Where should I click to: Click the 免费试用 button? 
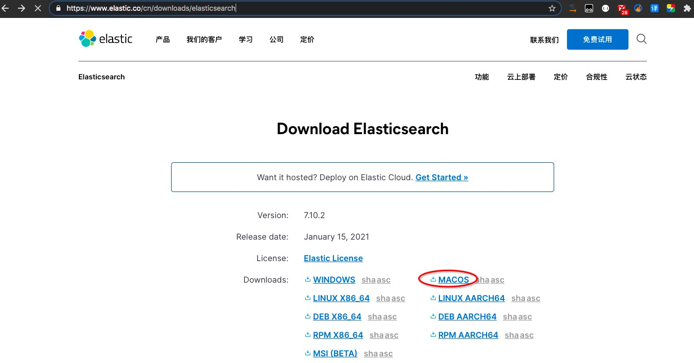598,39
